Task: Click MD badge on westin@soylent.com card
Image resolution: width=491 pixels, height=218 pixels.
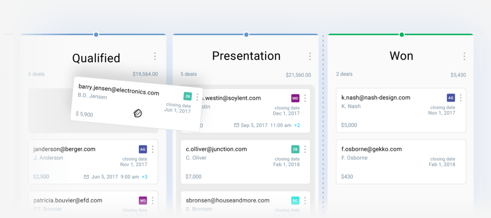Action: (x=295, y=98)
